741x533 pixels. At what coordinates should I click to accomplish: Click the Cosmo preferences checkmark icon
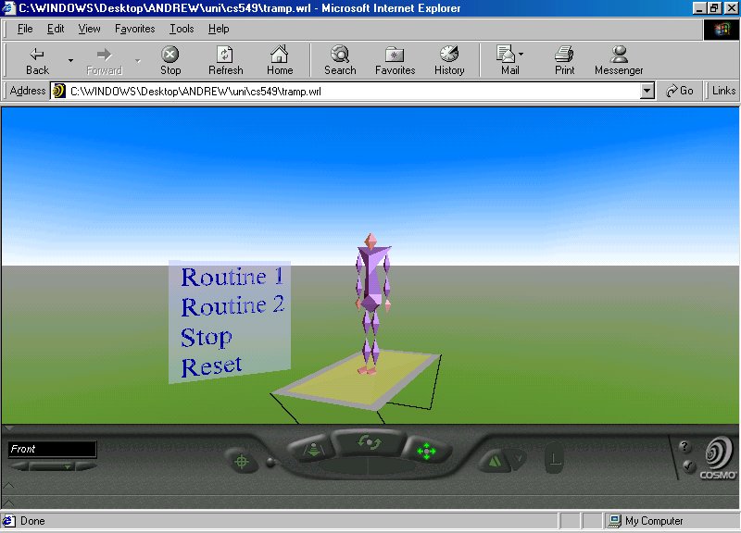click(688, 466)
